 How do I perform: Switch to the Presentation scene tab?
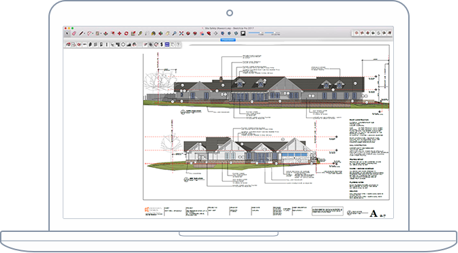(228, 39)
